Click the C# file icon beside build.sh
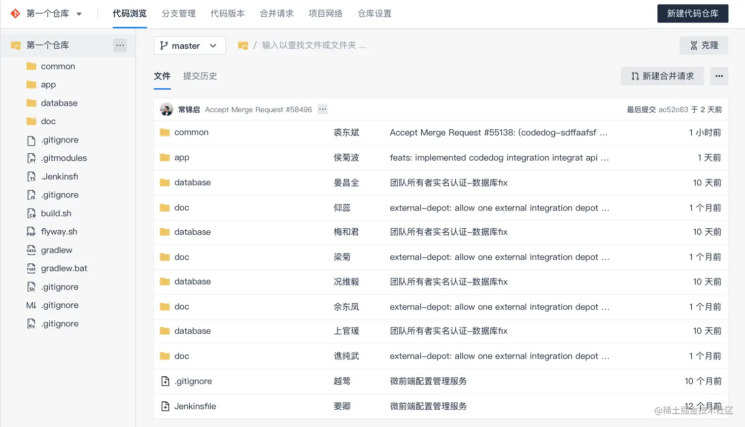This screenshot has width=745, height=427. click(x=31, y=213)
